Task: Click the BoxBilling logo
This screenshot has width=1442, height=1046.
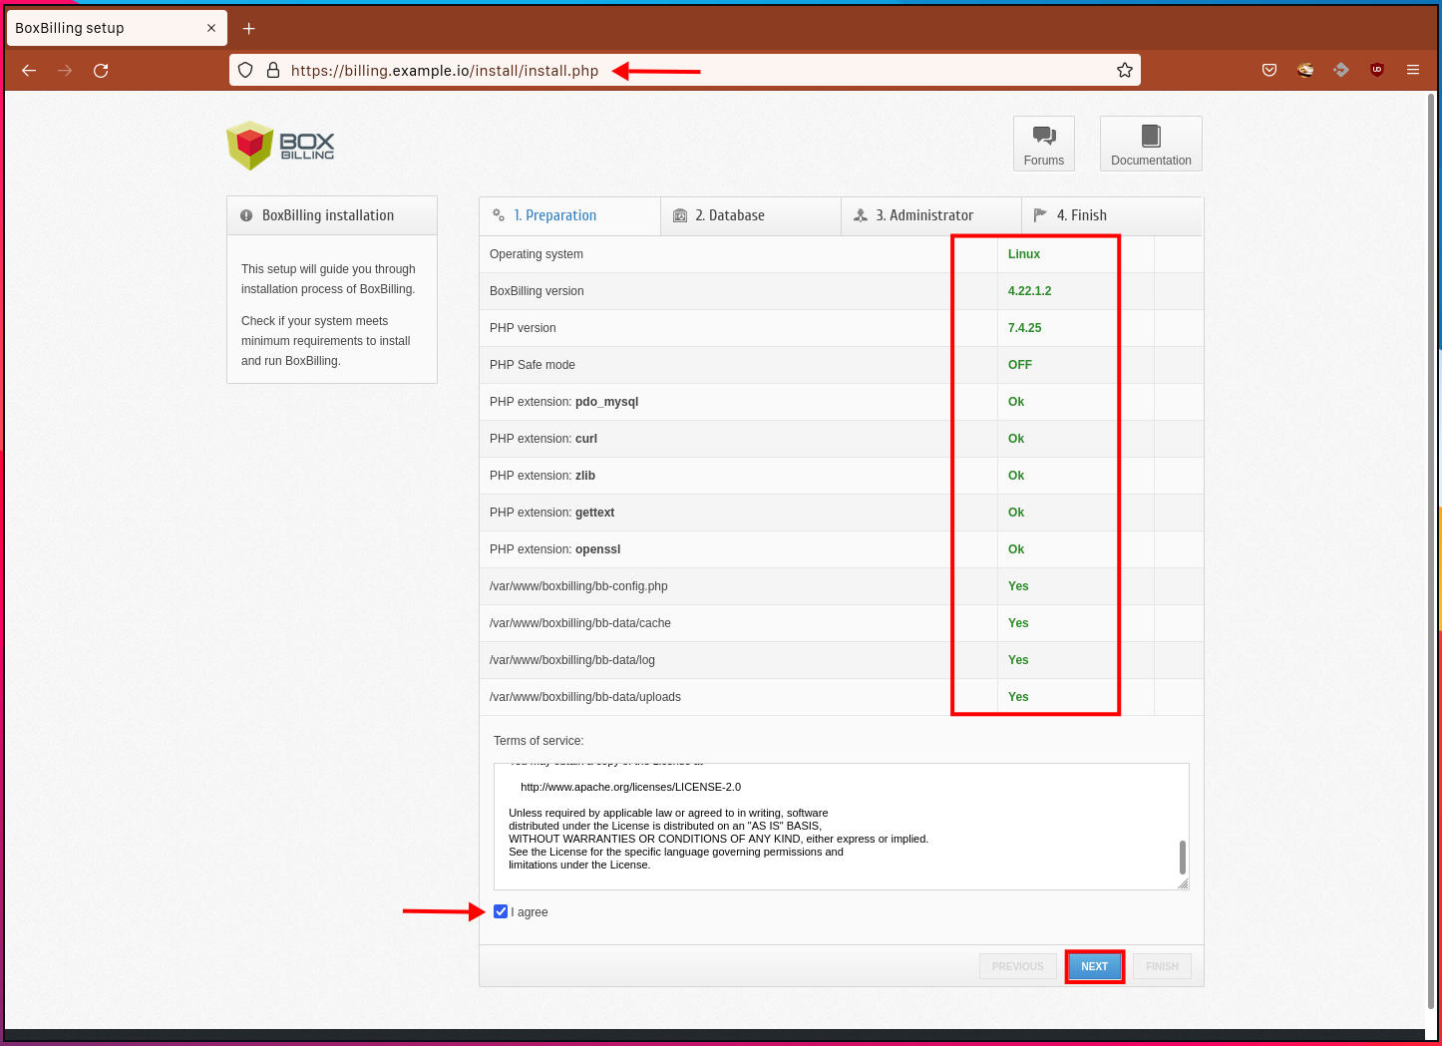Action: tap(280, 146)
